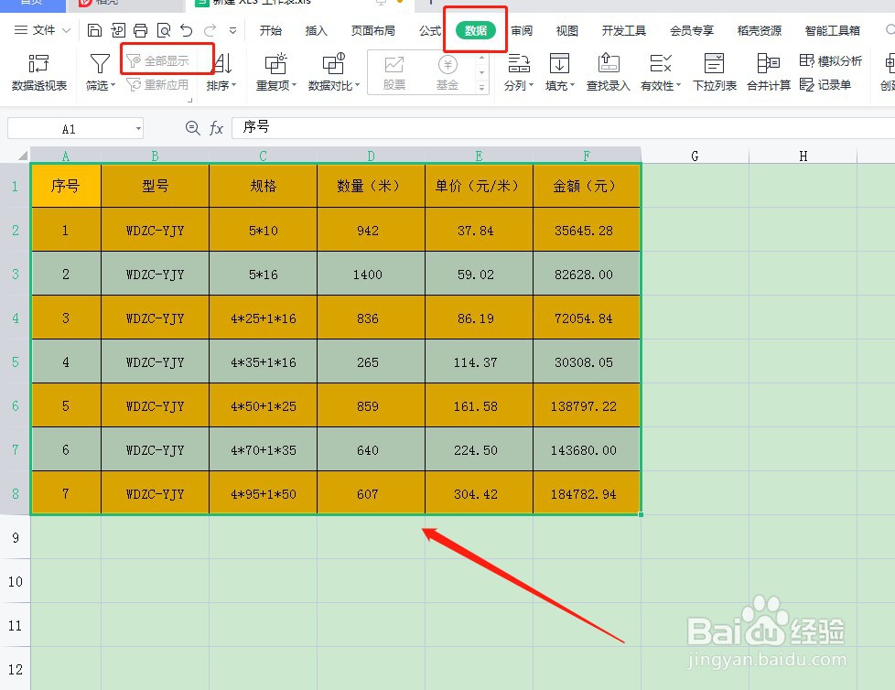The height and width of the screenshot is (690, 895).
Task: Expand the data types gallery
Action: pos(482,88)
